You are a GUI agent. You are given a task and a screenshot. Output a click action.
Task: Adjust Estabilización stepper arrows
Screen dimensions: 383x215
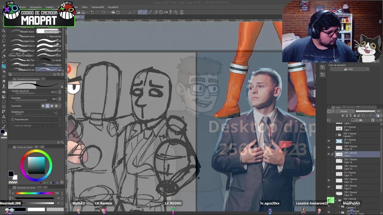(57, 113)
